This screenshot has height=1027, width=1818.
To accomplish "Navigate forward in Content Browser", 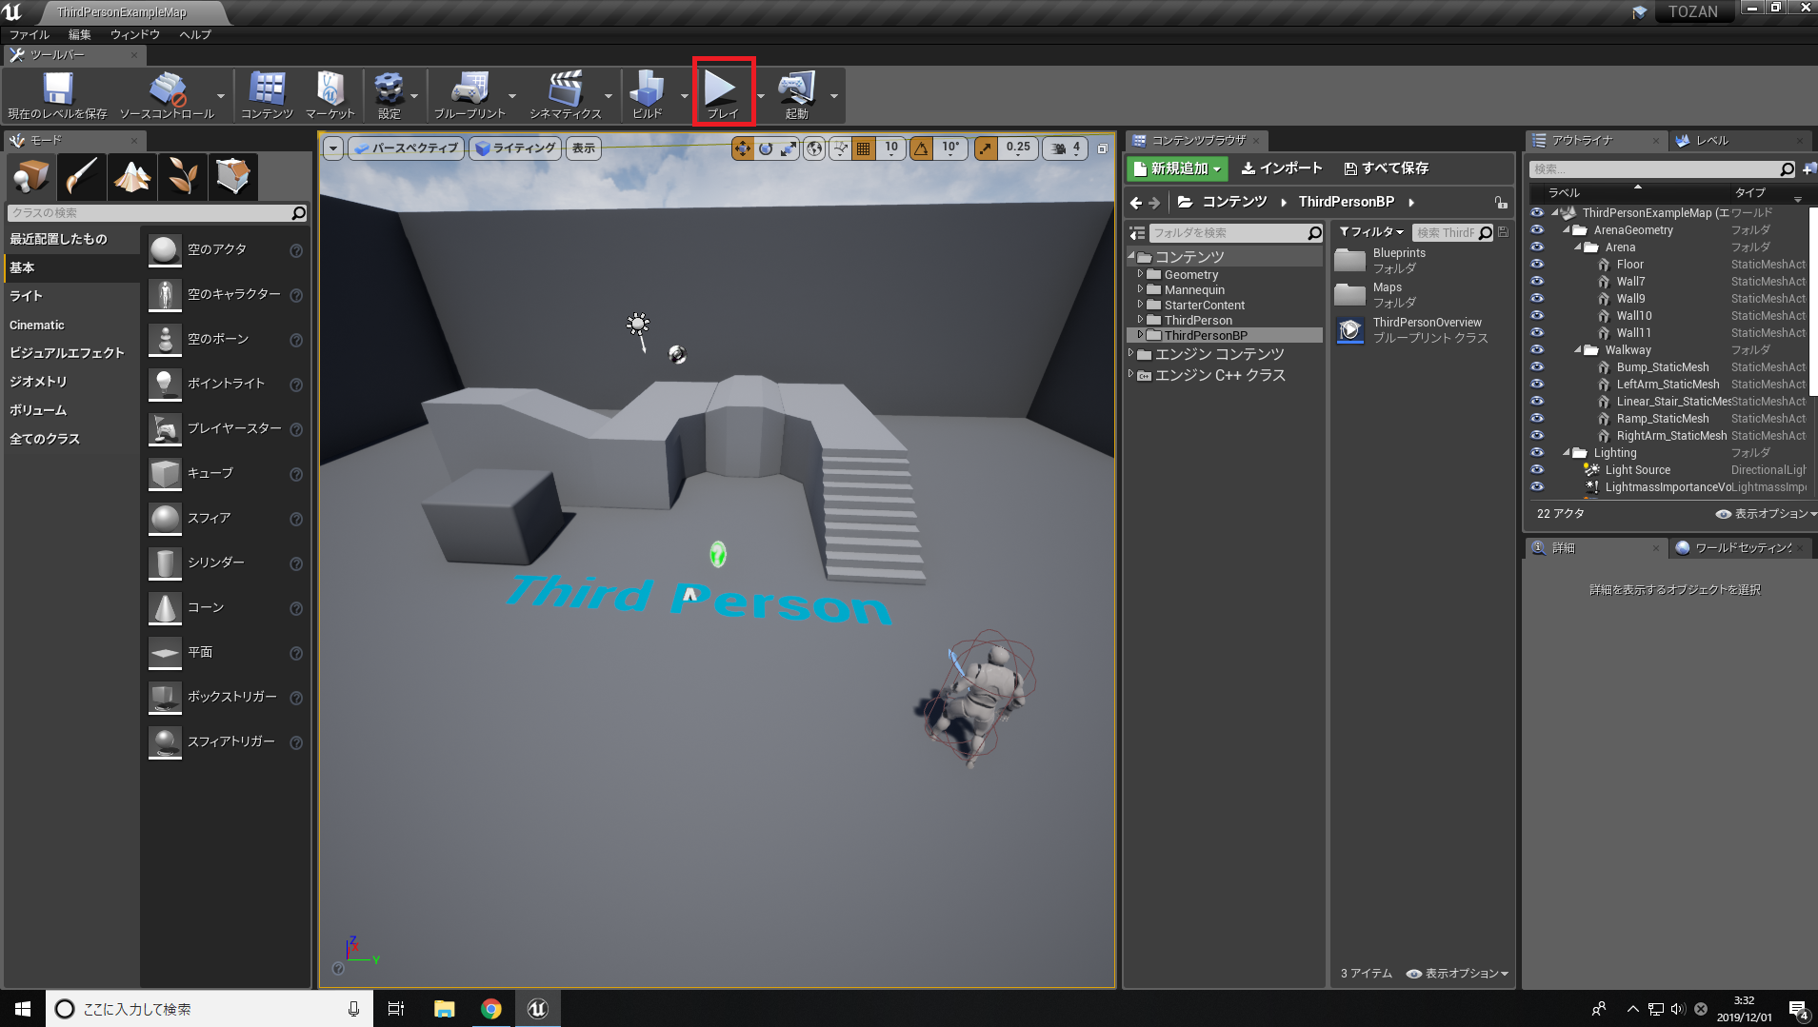I will click(x=1154, y=203).
